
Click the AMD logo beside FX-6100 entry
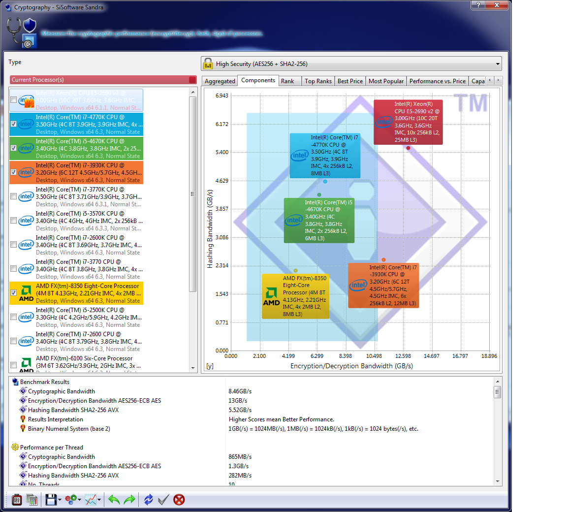tap(26, 364)
